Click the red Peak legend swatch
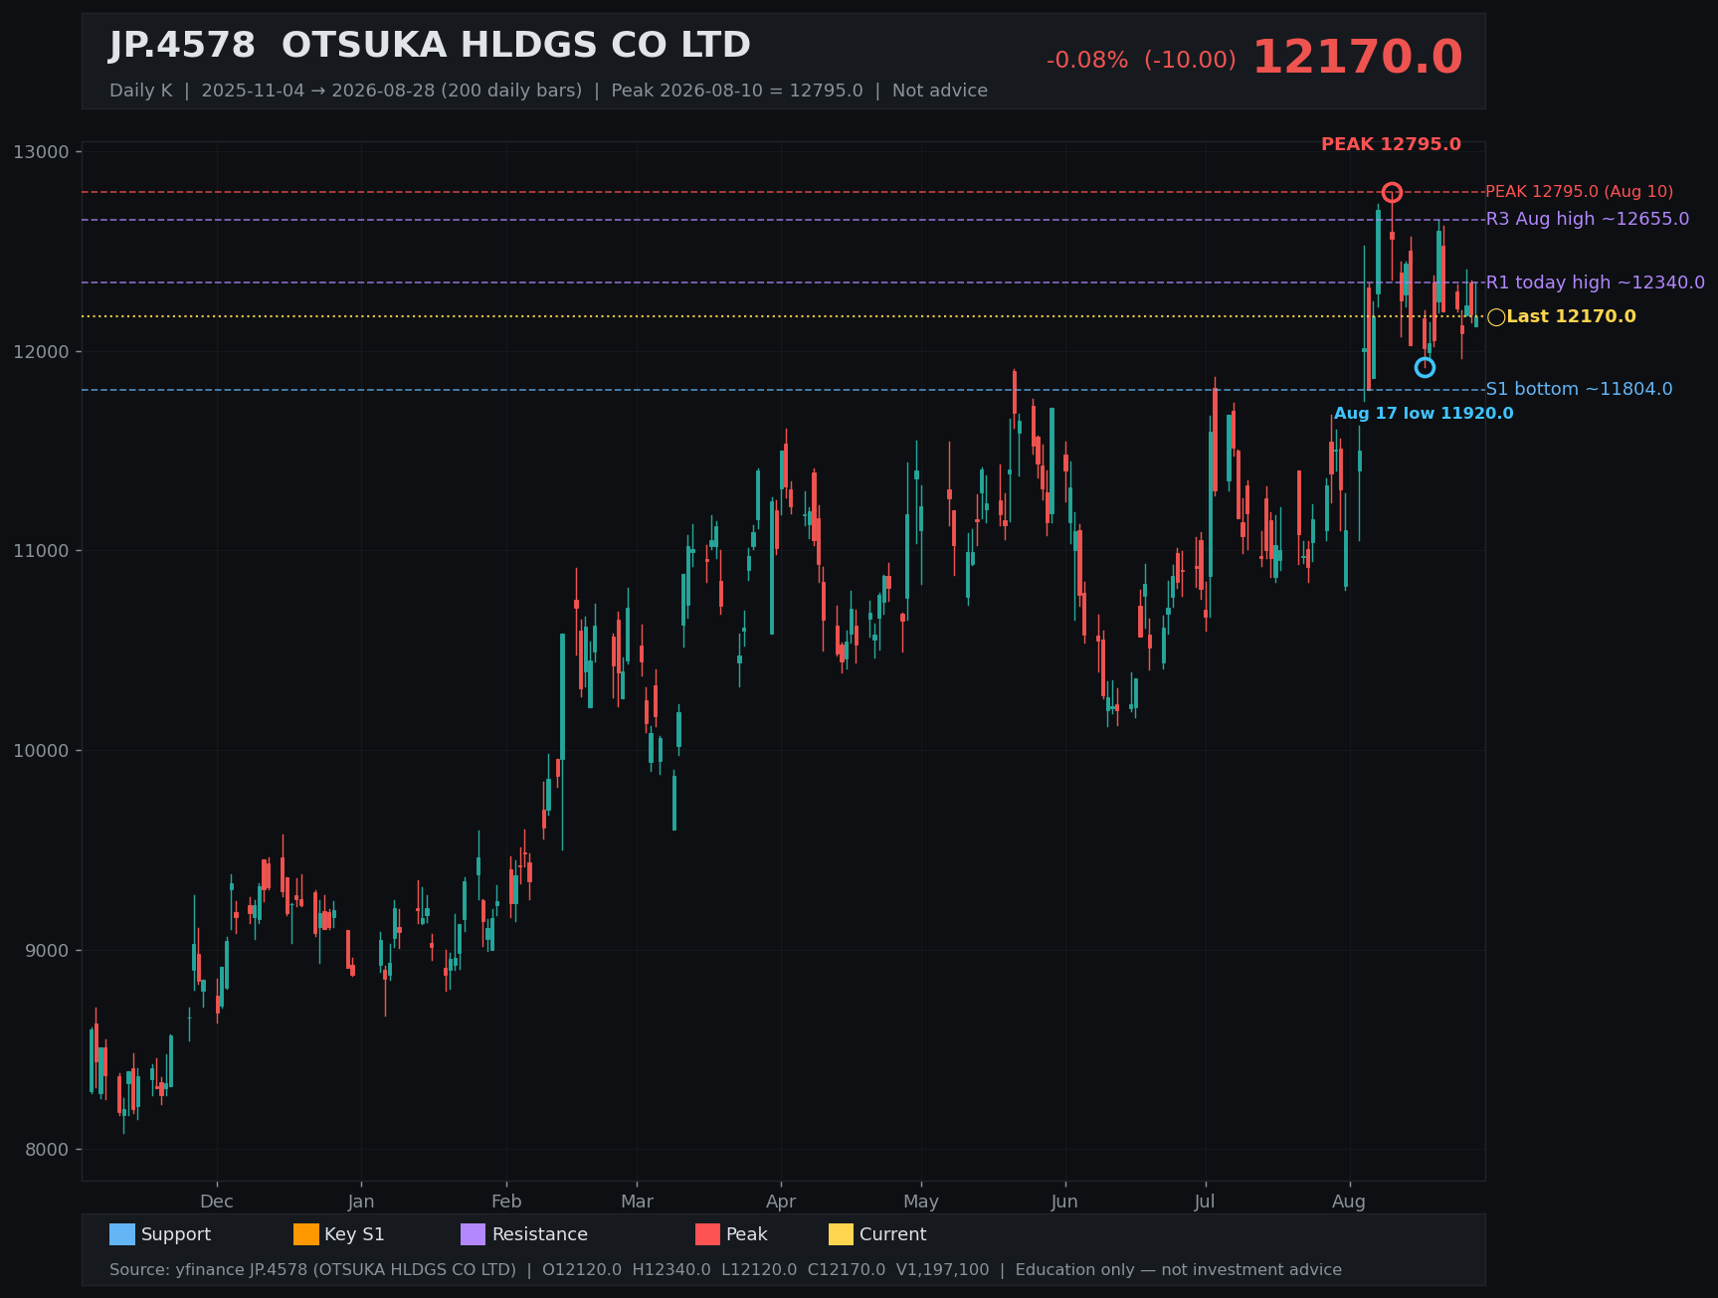 [707, 1234]
